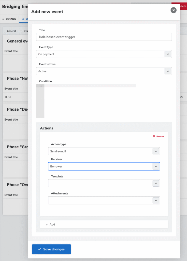Viewport: 187px width, 261px height.
Task: Click line number 1 in Condition gutter
Action: click(x=40, y=86)
